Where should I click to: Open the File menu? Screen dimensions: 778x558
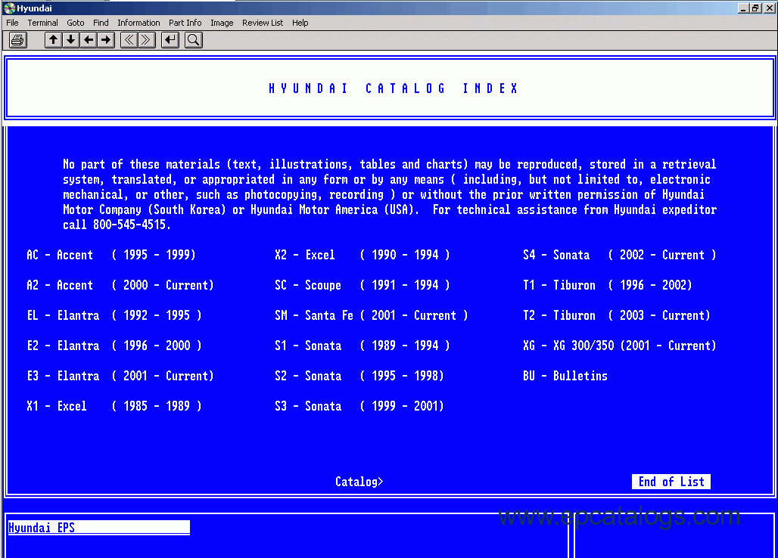tap(12, 23)
